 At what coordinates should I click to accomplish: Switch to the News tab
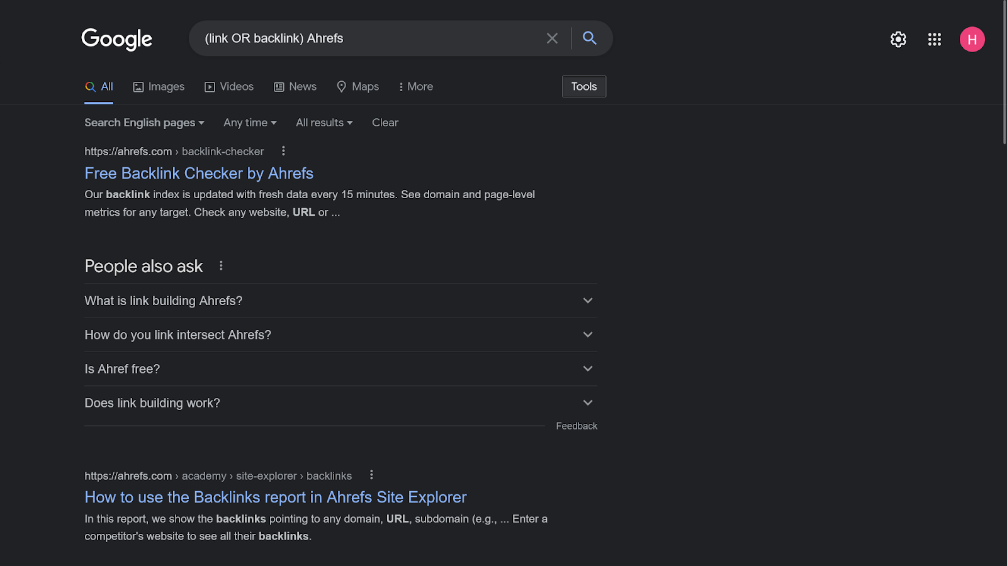(295, 87)
